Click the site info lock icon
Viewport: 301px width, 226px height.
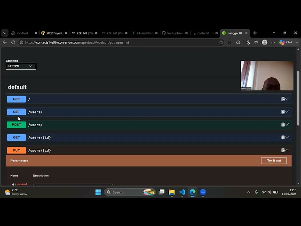22,42
